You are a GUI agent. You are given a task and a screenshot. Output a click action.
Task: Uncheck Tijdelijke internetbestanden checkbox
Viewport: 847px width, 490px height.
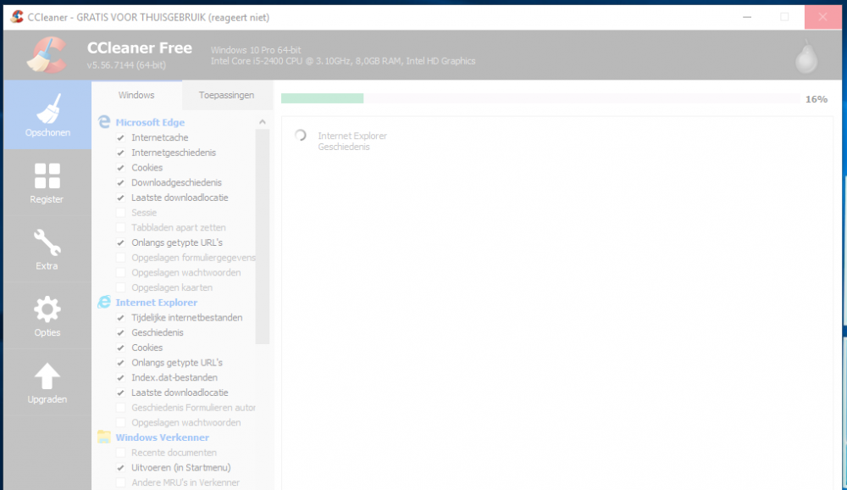[x=120, y=318]
